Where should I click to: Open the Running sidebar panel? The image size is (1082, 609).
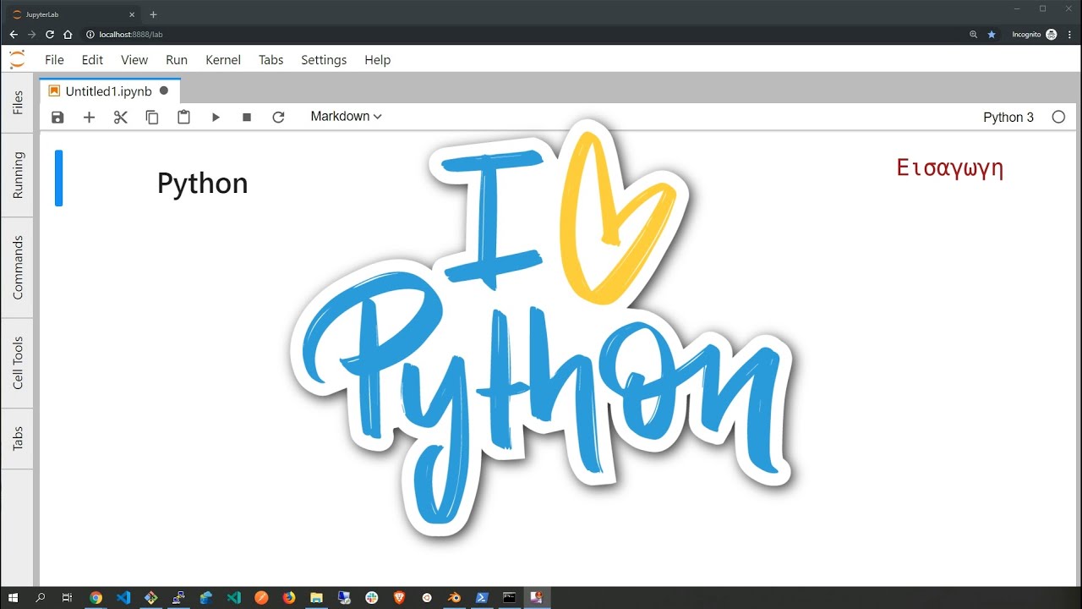tap(18, 175)
